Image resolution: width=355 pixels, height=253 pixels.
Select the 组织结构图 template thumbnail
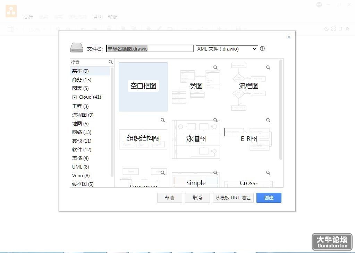click(143, 139)
